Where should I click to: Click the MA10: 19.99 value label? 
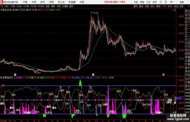pyautogui.click(x=31, y=10)
